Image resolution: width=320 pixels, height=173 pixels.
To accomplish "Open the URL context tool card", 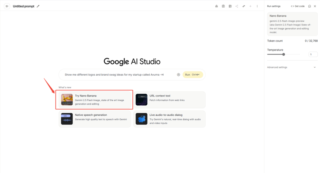I will pyautogui.click(x=169, y=100).
